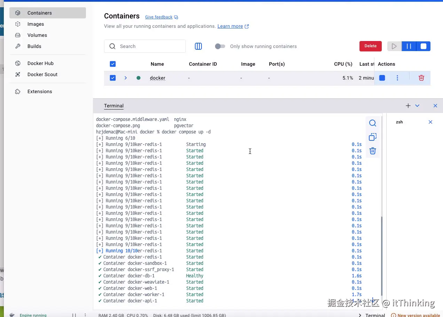Click the Stop button in bulk toolbar
Image resolution: width=443 pixels, height=317 pixels.
click(x=424, y=46)
